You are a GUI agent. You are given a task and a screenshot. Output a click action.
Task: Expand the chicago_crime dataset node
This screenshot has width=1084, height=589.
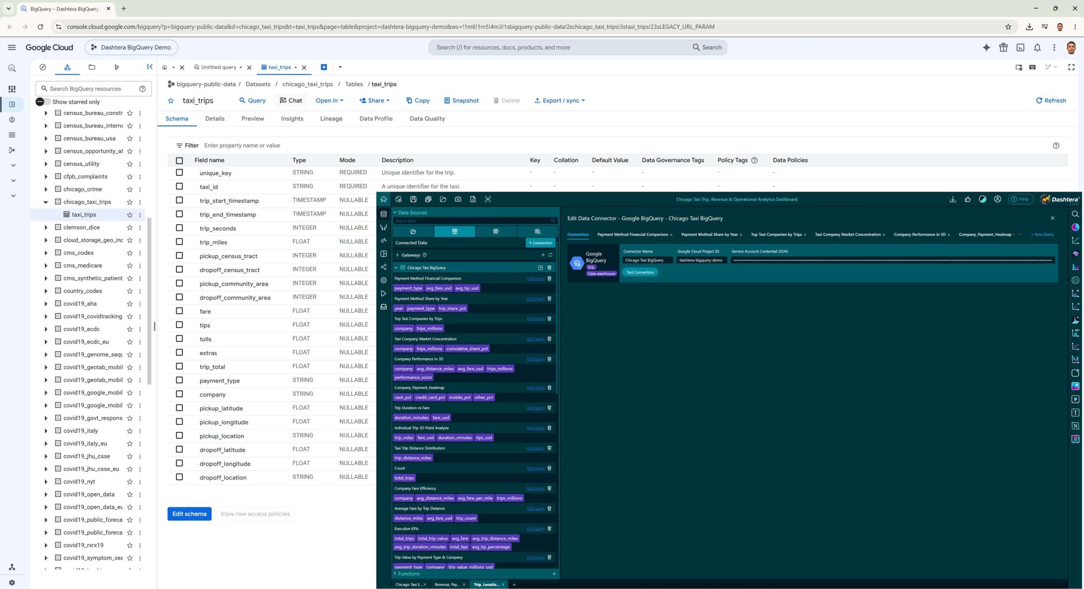(x=46, y=189)
